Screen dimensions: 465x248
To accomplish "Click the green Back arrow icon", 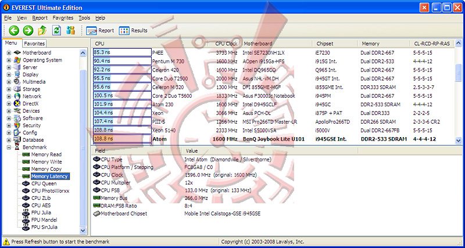I will [13, 30].
